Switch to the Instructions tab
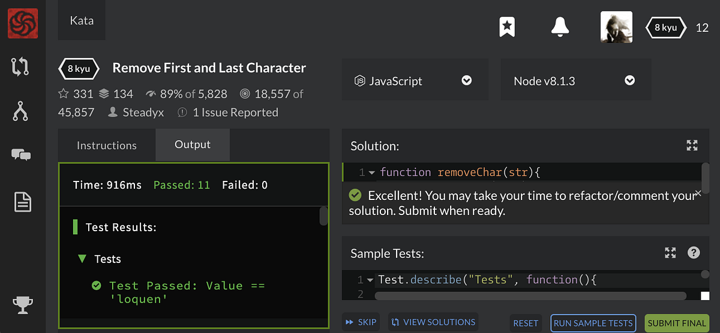720x333 pixels. point(107,145)
